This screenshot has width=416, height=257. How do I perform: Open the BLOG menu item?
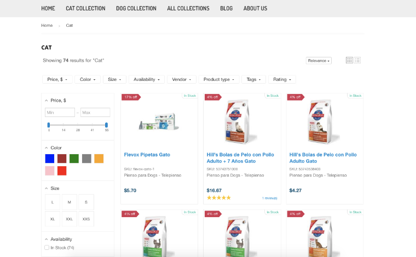(x=226, y=9)
